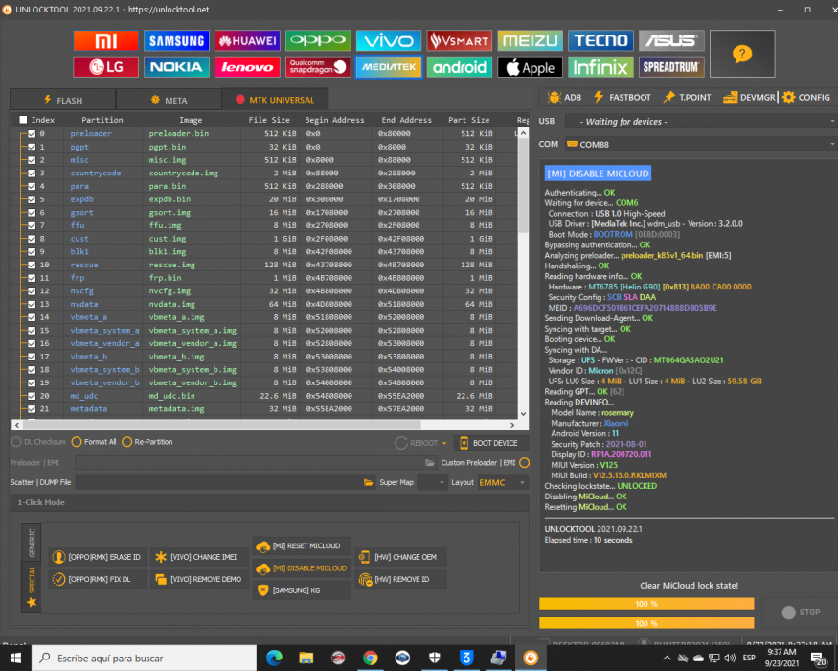Image resolution: width=838 pixels, height=671 pixels.
Task: Browse for Scatter DUMP file folder icon
Action: coord(368,482)
